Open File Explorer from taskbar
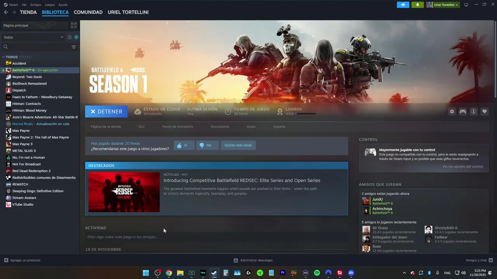Viewport: 497px width, 279px height. [180, 273]
